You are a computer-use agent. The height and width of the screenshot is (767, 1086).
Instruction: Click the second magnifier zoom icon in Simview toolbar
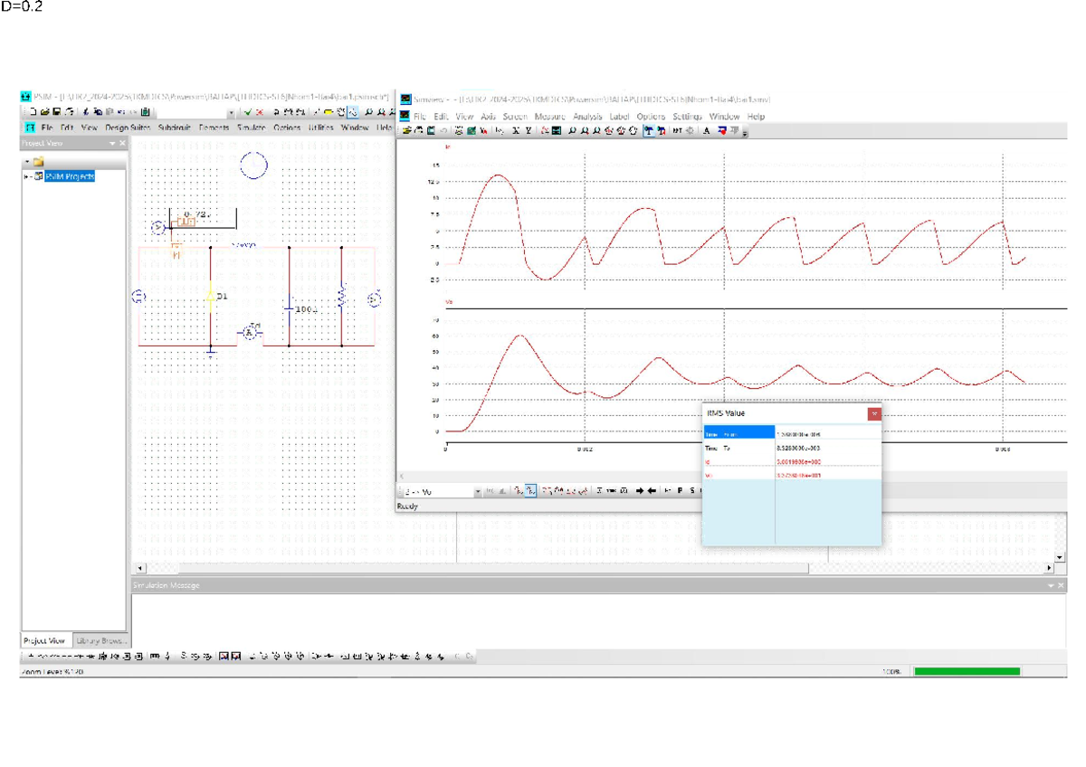(585, 130)
